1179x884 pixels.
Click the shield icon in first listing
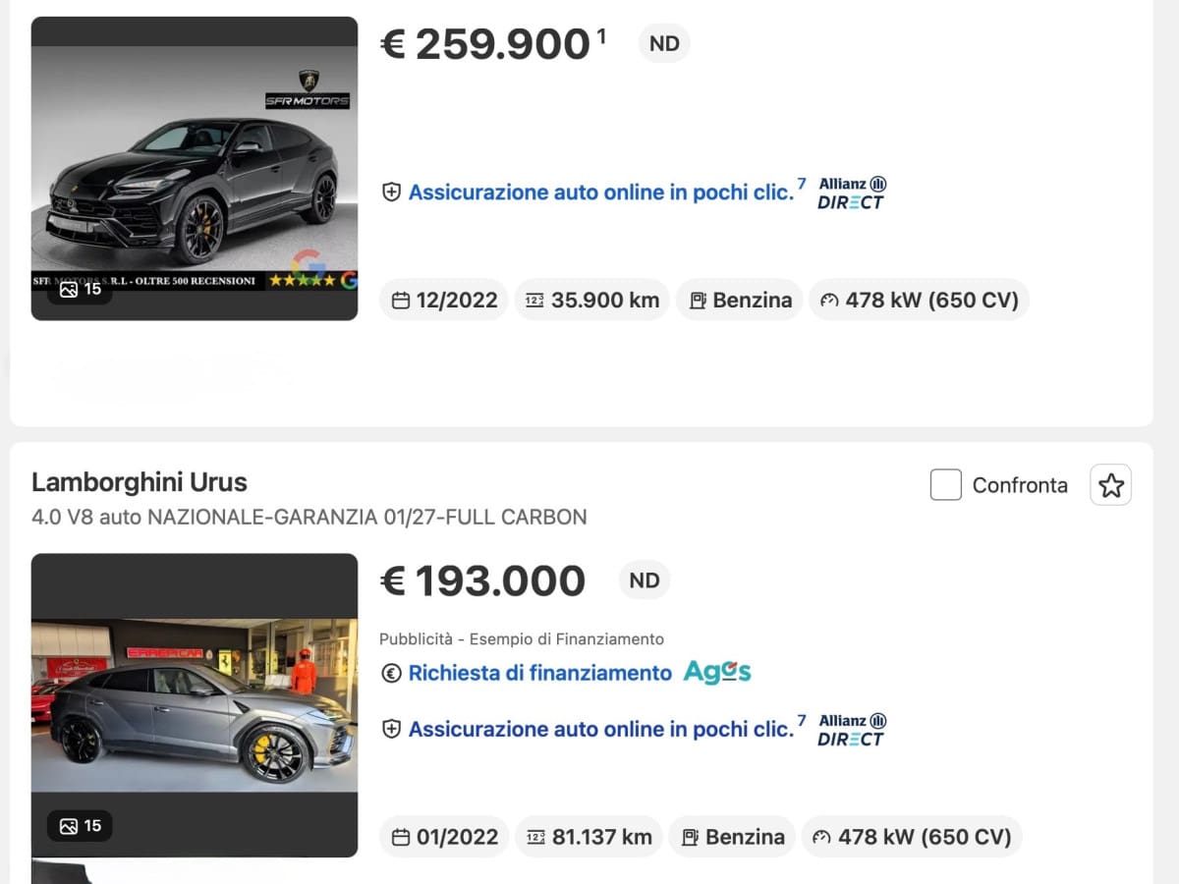(391, 193)
